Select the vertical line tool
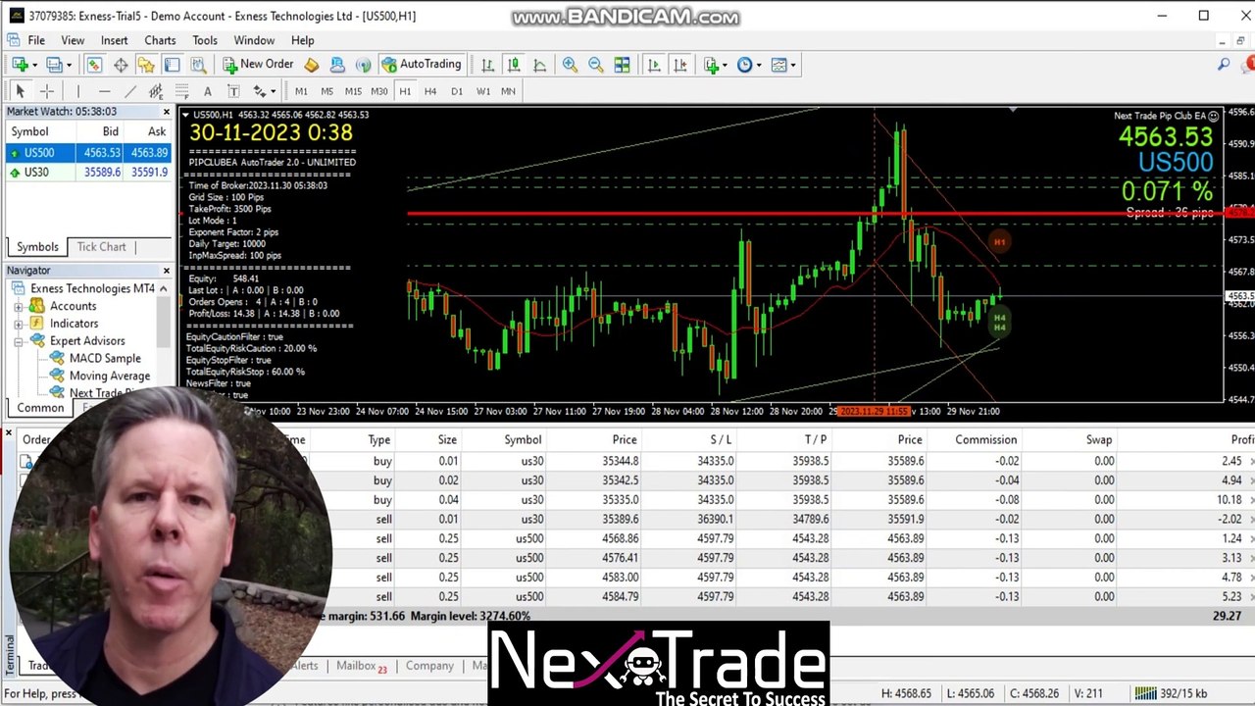Image resolution: width=1255 pixels, height=706 pixels. pos(77,91)
